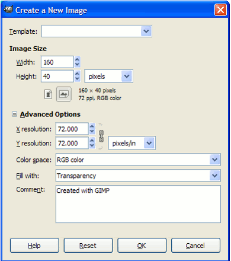Click the Width input field
Screen dimensions: 231x261
tap(57, 62)
